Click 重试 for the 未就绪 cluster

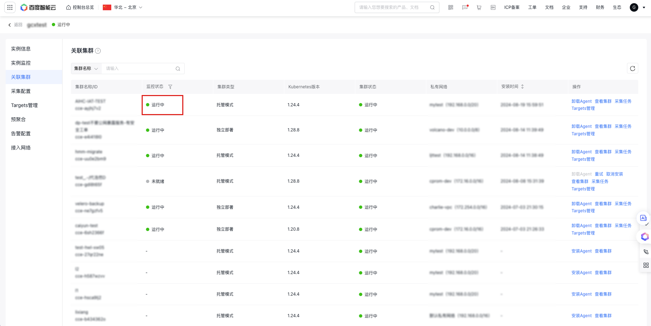pyautogui.click(x=599, y=174)
